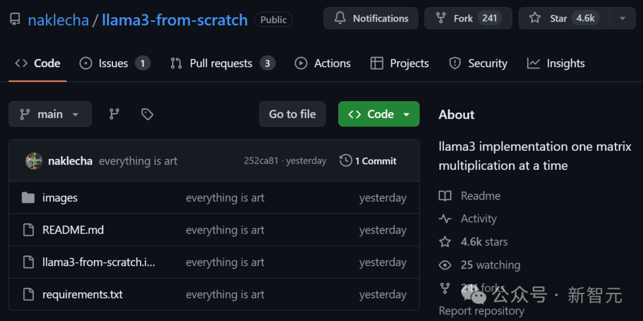Click the Fork button

(x=468, y=18)
